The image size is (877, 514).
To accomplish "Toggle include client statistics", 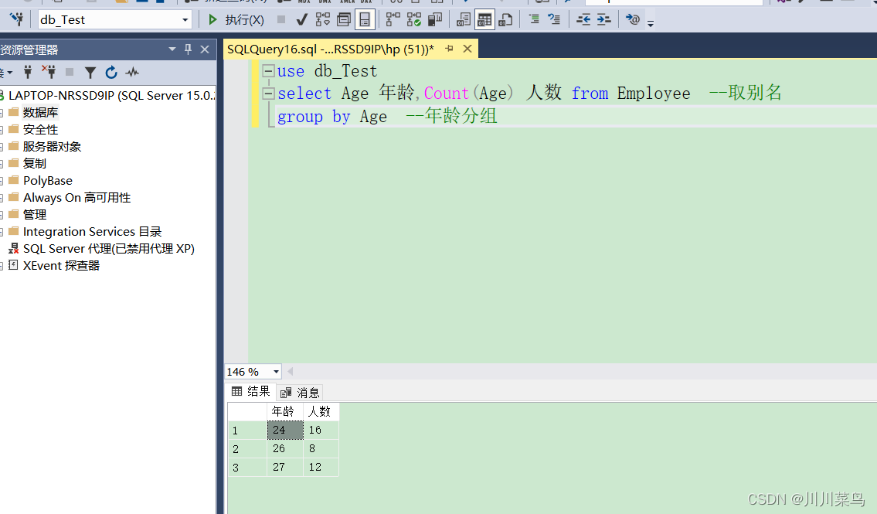I will [x=434, y=20].
